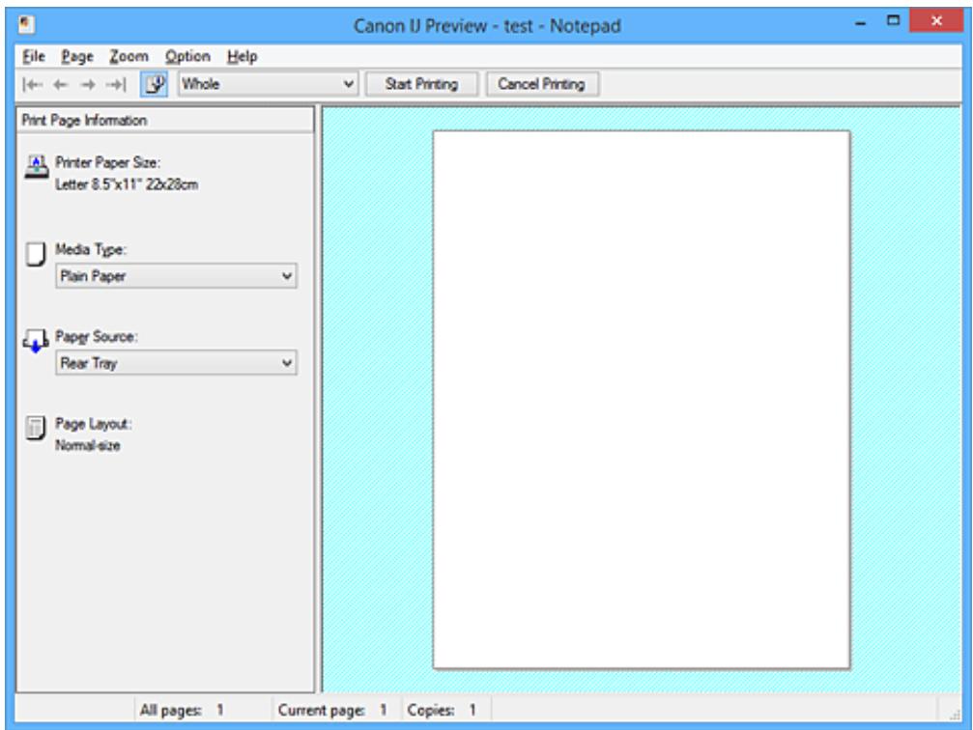Click the Cancel Printing button
Viewport: 973px width, 730px height.
541,84
